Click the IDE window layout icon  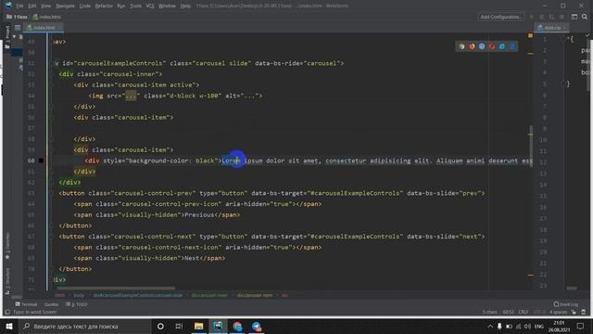pos(574,17)
